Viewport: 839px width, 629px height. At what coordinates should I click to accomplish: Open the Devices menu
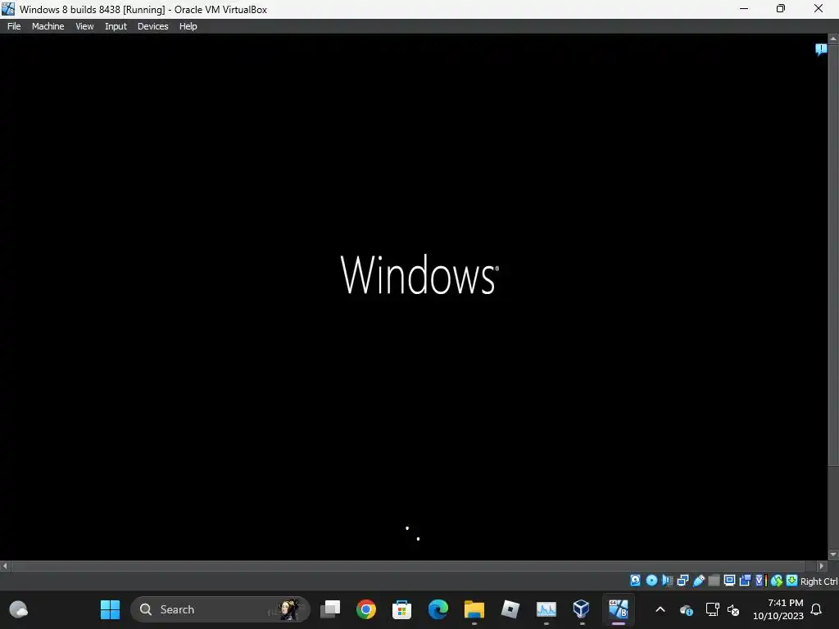pyautogui.click(x=152, y=26)
